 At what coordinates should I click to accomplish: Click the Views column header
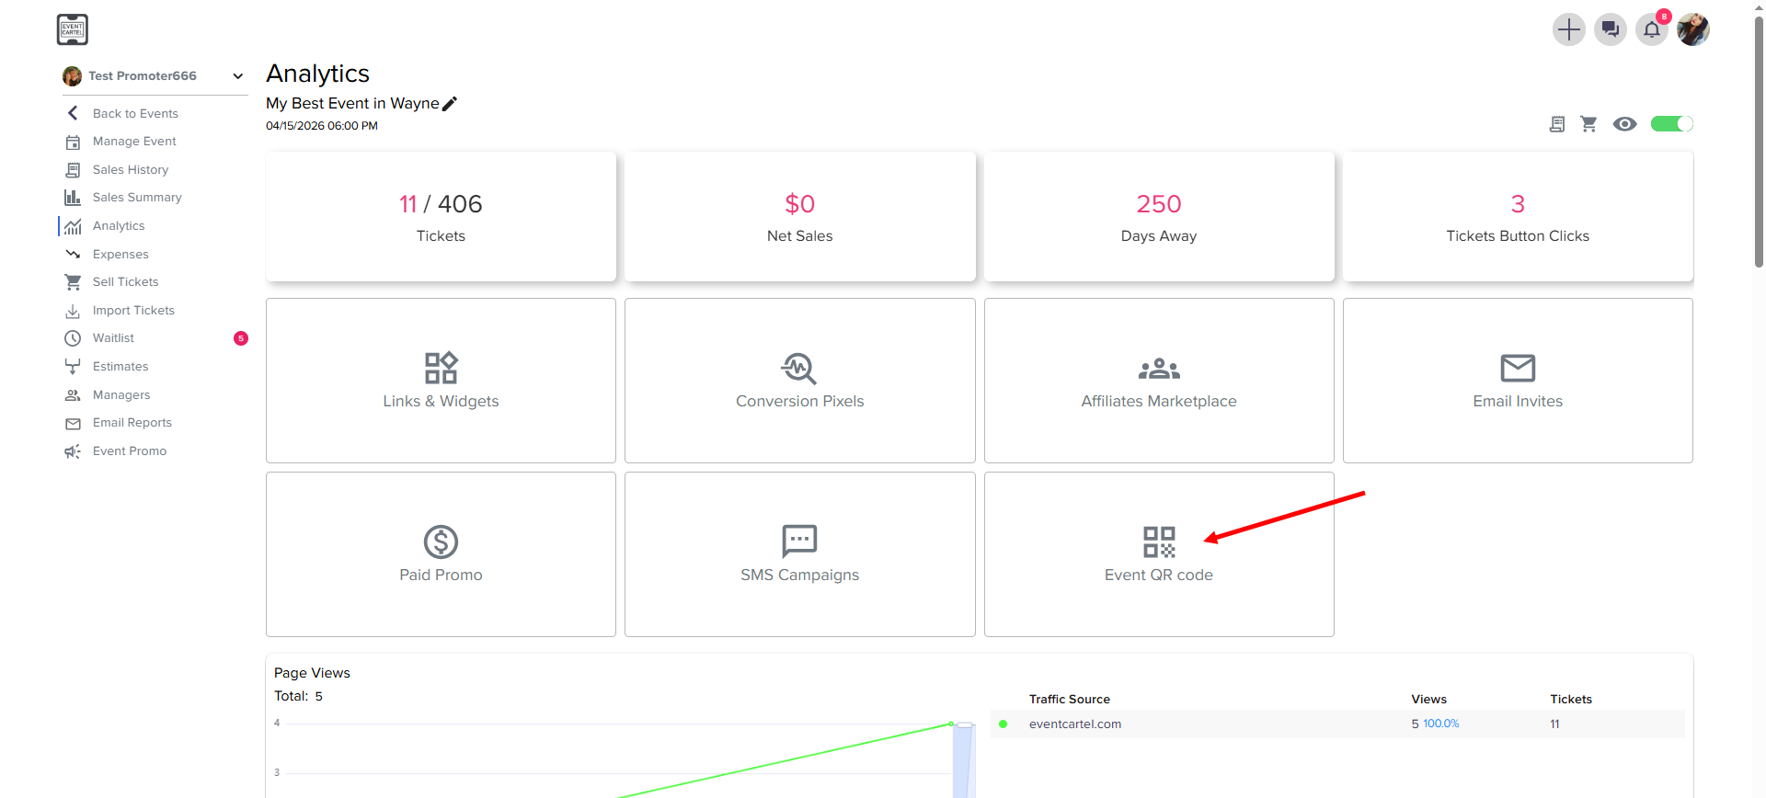[x=1429, y=700]
